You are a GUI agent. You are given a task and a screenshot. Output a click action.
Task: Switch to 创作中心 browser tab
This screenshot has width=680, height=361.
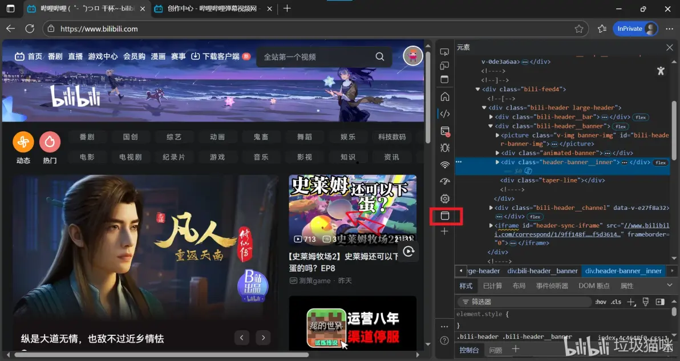213,9
